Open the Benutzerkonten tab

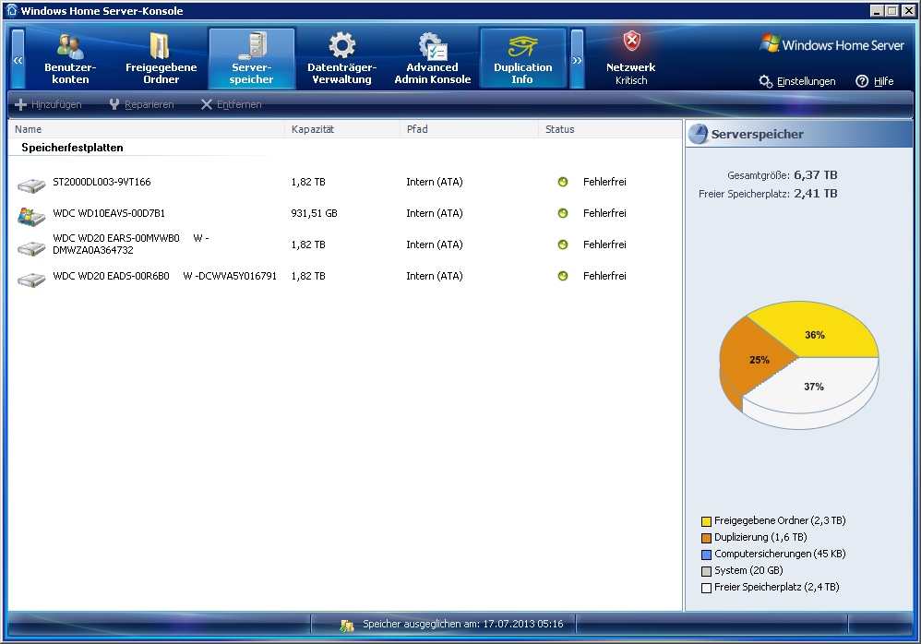(70, 59)
